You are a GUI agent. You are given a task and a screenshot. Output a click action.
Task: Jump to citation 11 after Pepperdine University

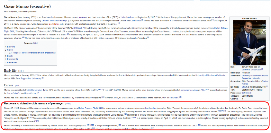(x=43, y=78)
